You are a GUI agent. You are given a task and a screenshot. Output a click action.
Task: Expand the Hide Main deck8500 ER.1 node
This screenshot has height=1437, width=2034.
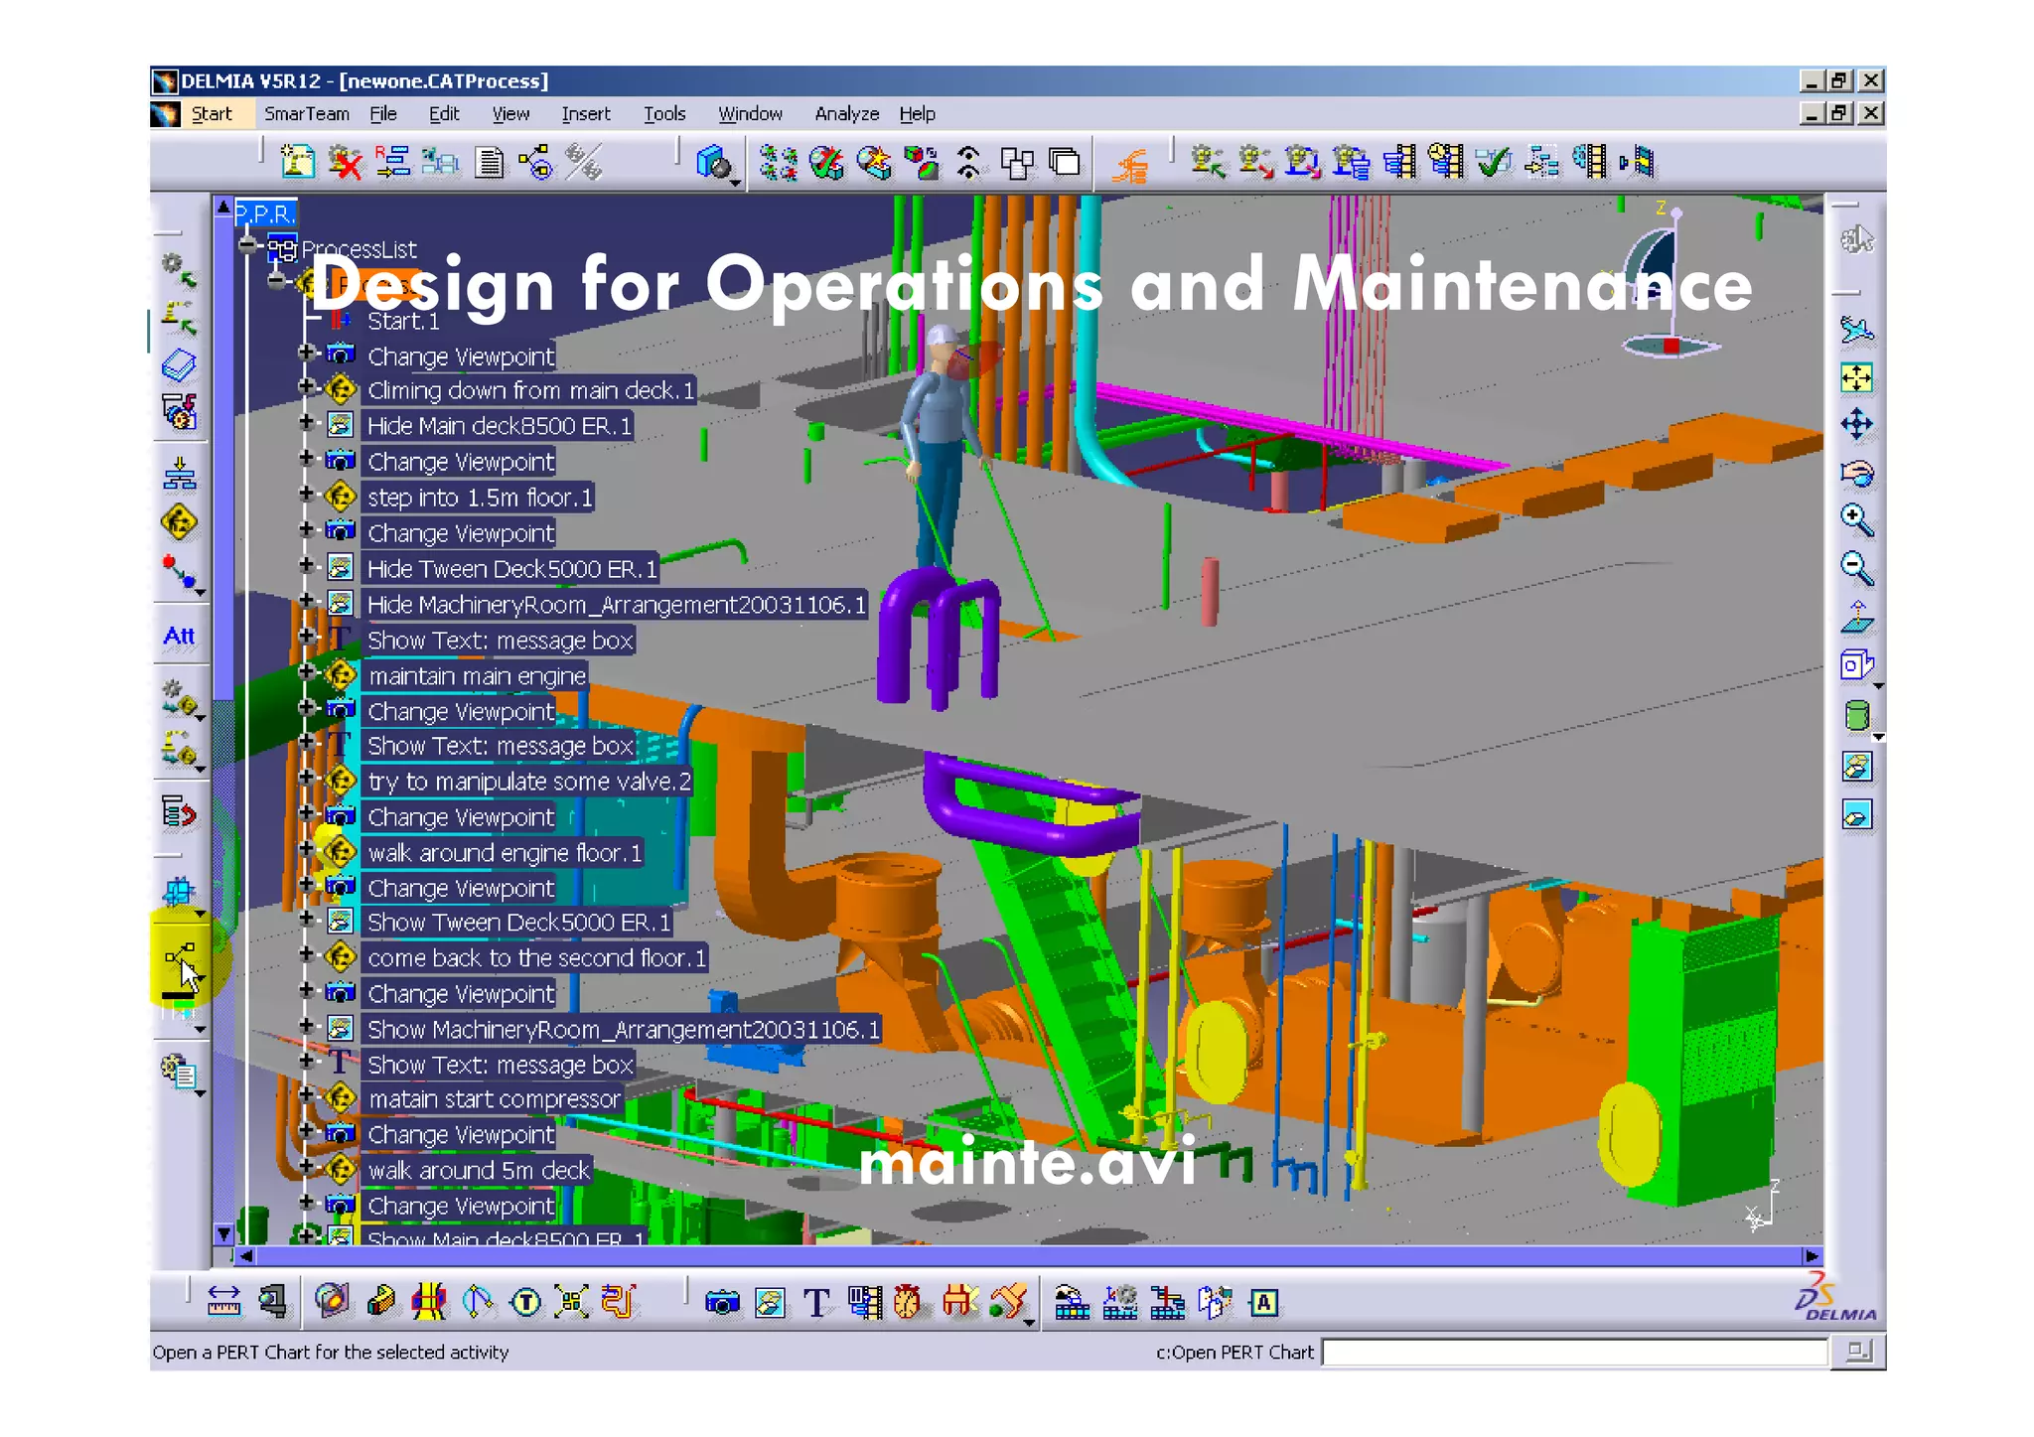[x=306, y=423]
